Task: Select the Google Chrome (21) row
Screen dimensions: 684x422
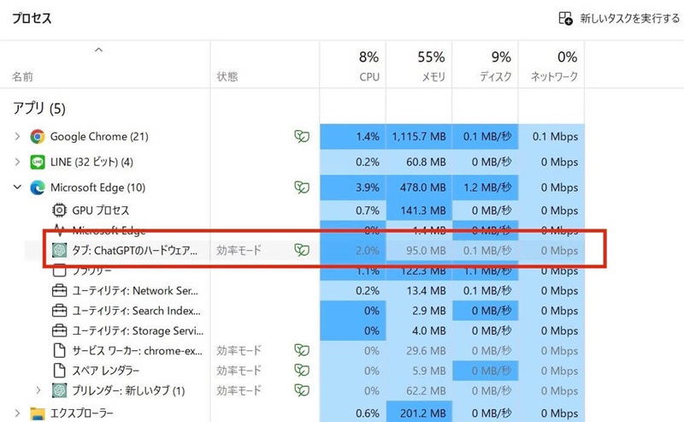Action: [x=292, y=137]
